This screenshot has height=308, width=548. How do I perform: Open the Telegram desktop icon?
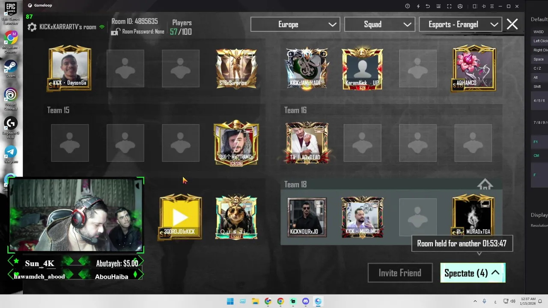pos(11,154)
